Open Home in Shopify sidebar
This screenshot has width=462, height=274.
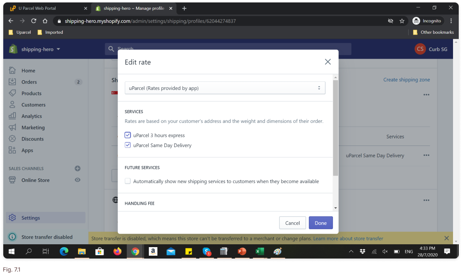(x=28, y=70)
